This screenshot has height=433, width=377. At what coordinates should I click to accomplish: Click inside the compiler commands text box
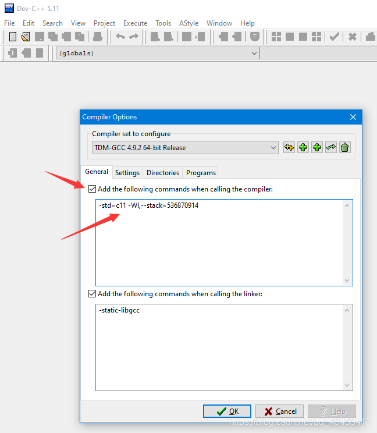[224, 243]
